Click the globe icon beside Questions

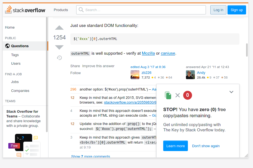[7, 46]
